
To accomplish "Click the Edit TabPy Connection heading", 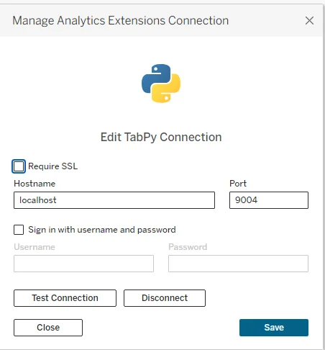I will 161,138.
